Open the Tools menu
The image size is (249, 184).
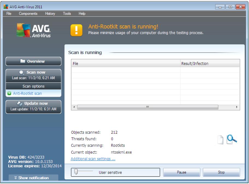pos(67,13)
